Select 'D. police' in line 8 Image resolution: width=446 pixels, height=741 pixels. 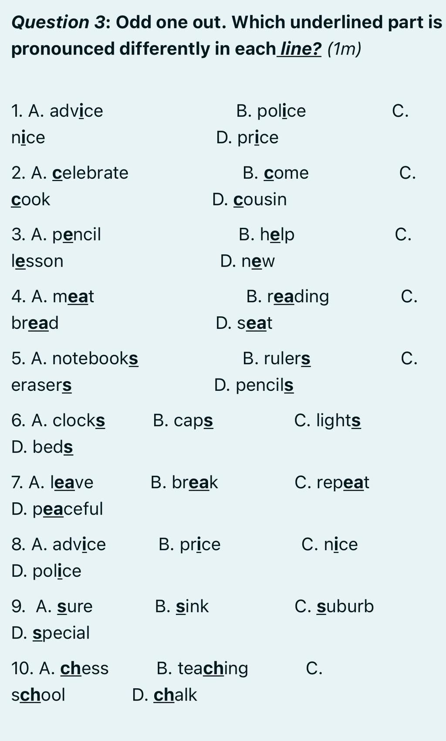click(x=46, y=571)
